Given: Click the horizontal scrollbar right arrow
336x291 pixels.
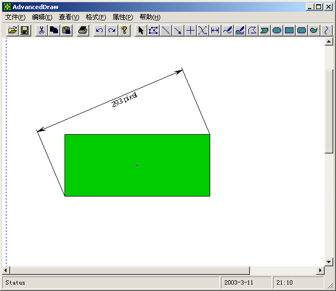Looking at the screenshot, I should pos(320,270).
